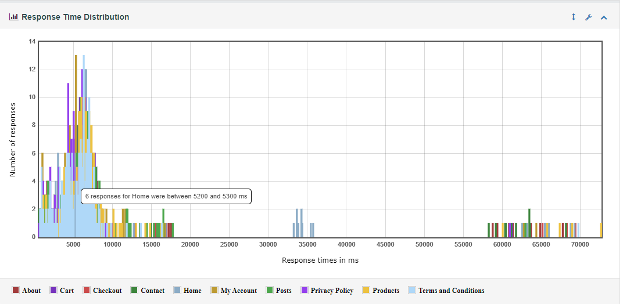Collapse the panel with the chevron up icon
623x304 pixels.
coord(604,17)
